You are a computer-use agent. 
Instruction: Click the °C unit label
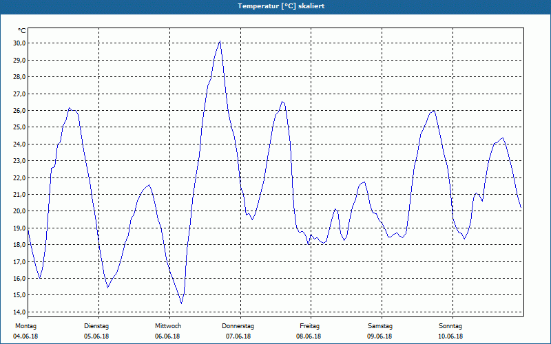click(x=22, y=31)
